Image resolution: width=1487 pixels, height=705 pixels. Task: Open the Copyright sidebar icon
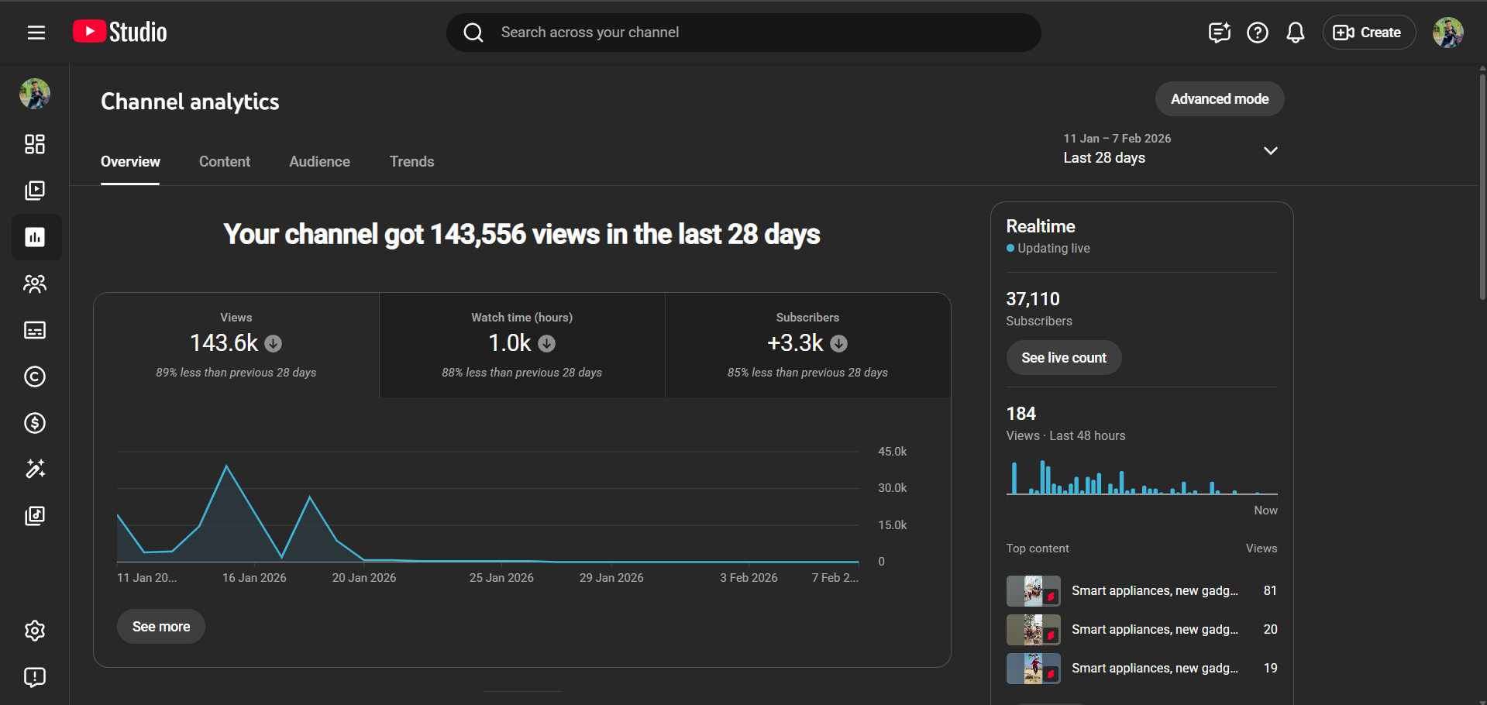click(35, 377)
